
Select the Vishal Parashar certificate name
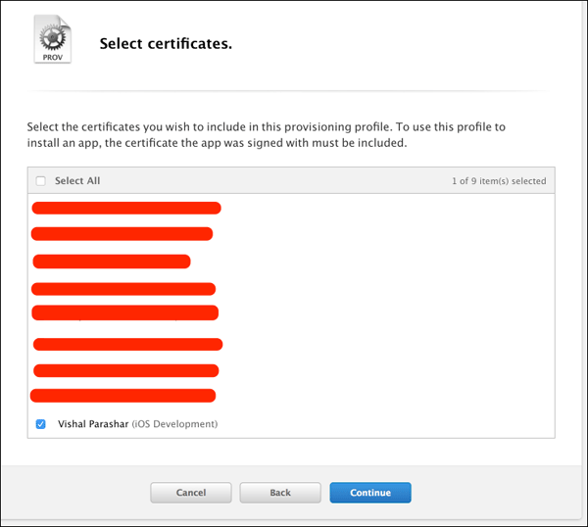point(93,424)
